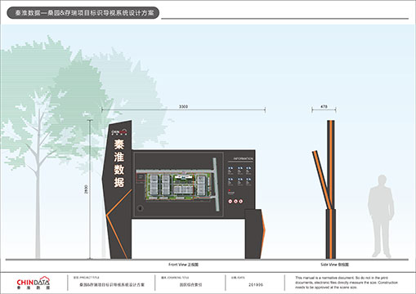The width and height of the screenshot is (416, 294).
Task: Click the INFORMATION heading on the sign
Action: tap(243, 158)
